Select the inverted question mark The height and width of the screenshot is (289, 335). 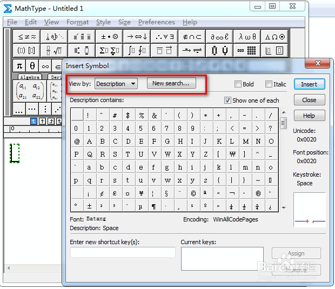coord(271,206)
